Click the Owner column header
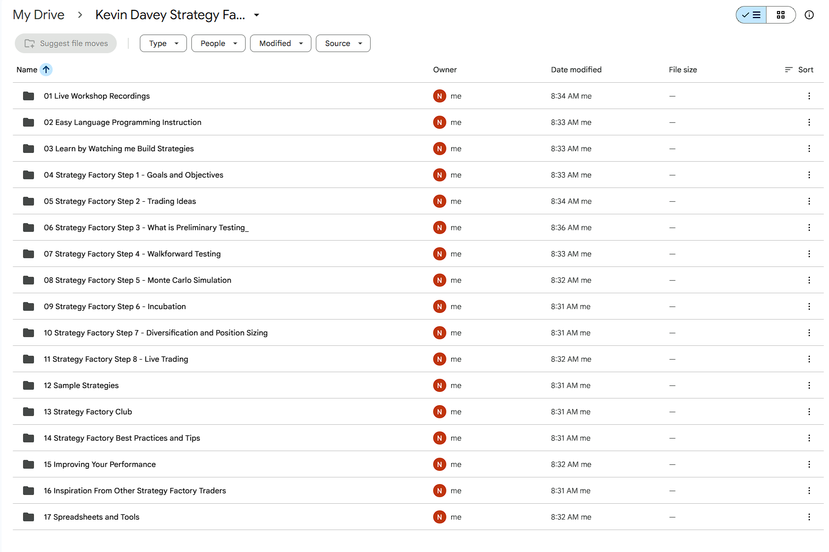829x552 pixels. pyautogui.click(x=445, y=70)
